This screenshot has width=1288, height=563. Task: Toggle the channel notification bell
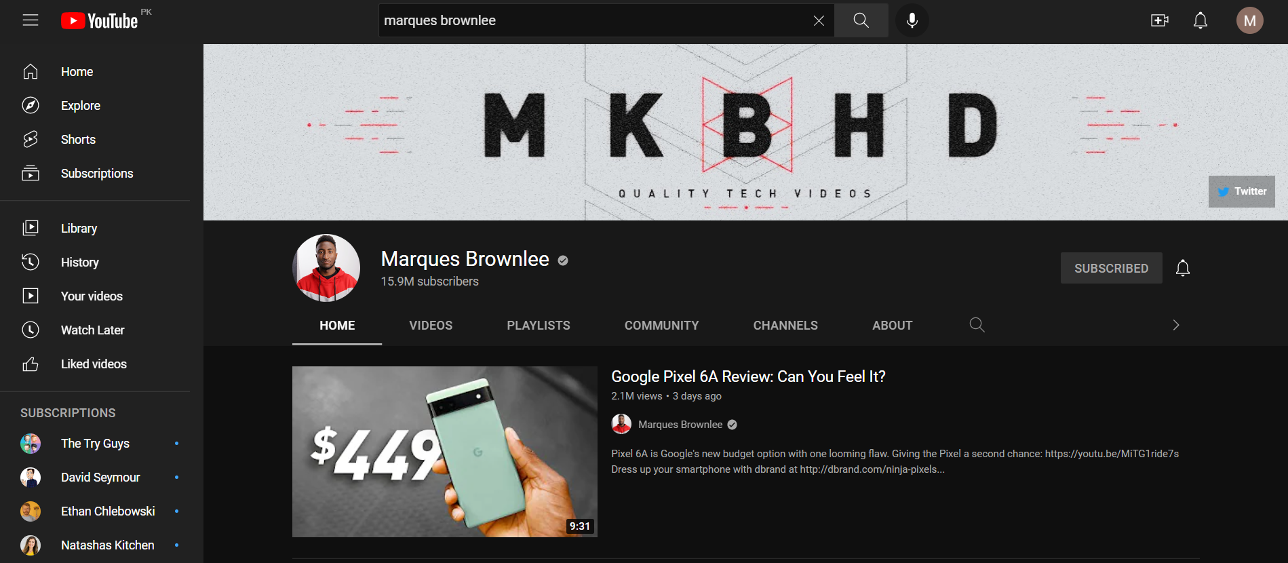point(1183,268)
